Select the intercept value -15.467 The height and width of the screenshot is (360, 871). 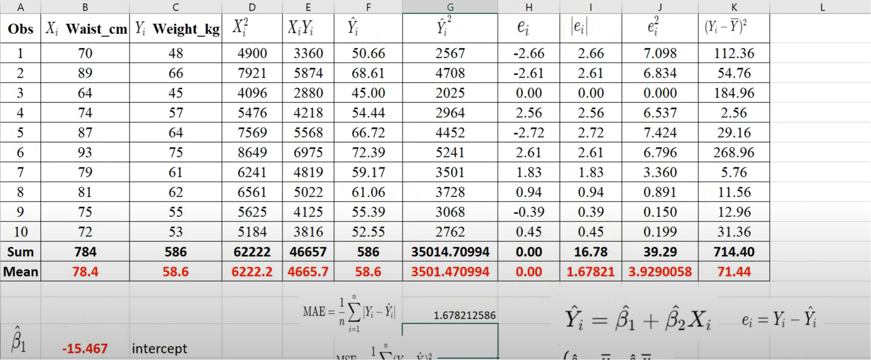coord(85,348)
